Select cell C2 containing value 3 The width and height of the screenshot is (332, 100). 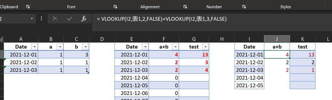[76, 55]
